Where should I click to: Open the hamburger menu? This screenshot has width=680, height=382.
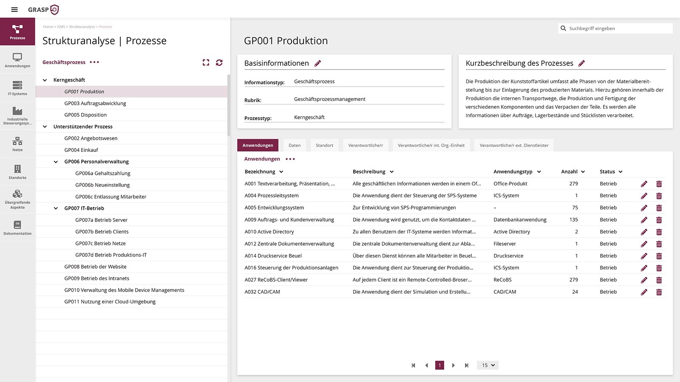[14, 9]
